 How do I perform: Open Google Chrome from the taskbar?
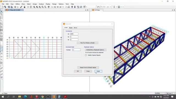click(42, 97)
